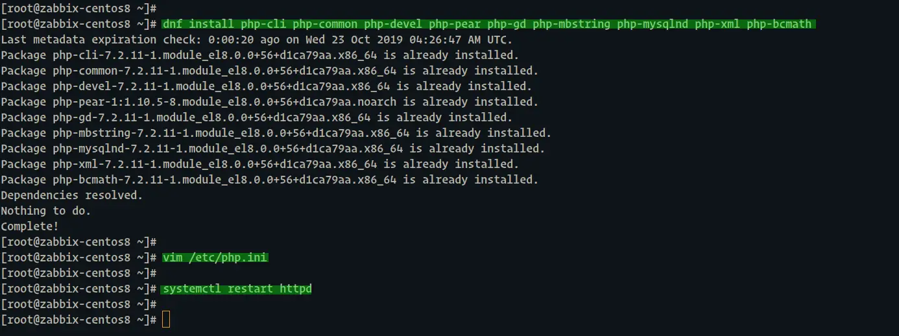
Task: Click the php-cli already installed line
Action: click(260, 55)
